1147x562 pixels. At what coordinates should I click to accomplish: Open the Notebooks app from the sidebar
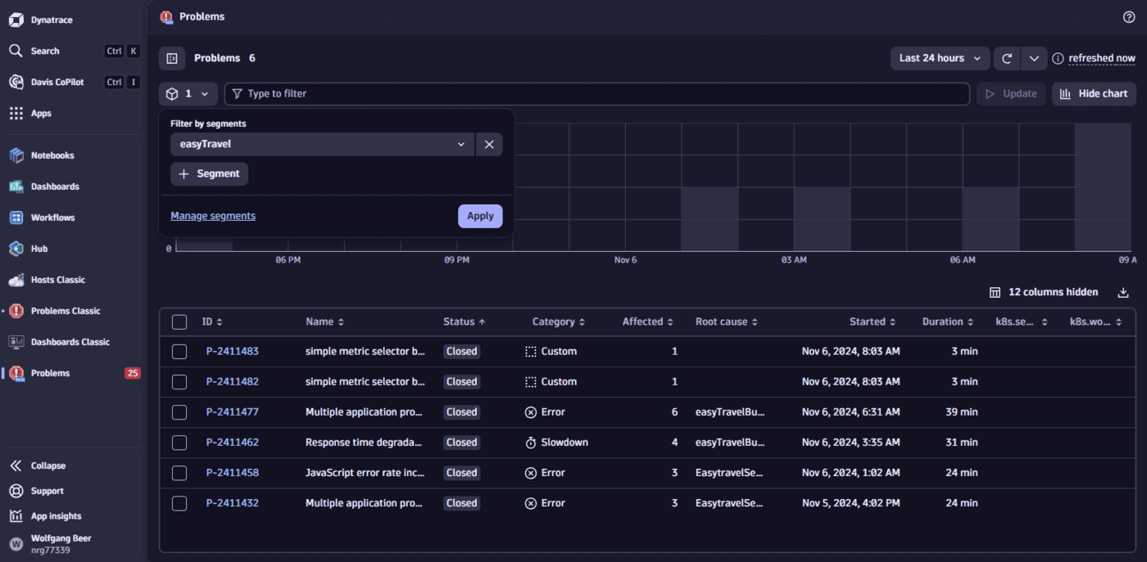point(51,155)
